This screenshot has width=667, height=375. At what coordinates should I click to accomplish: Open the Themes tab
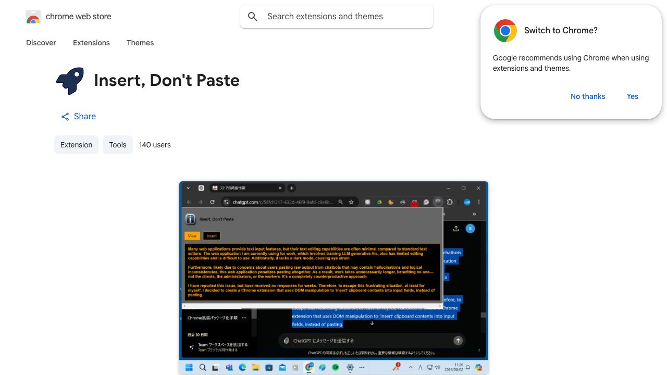click(x=140, y=43)
